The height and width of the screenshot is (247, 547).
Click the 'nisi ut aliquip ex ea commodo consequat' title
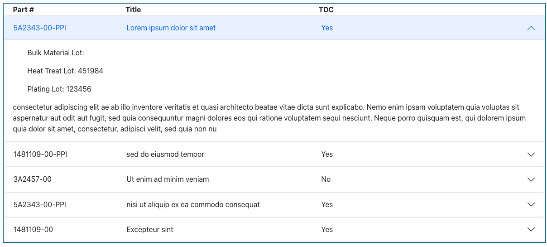193,205
